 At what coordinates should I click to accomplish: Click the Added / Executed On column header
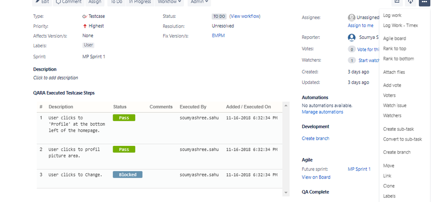[x=248, y=107]
